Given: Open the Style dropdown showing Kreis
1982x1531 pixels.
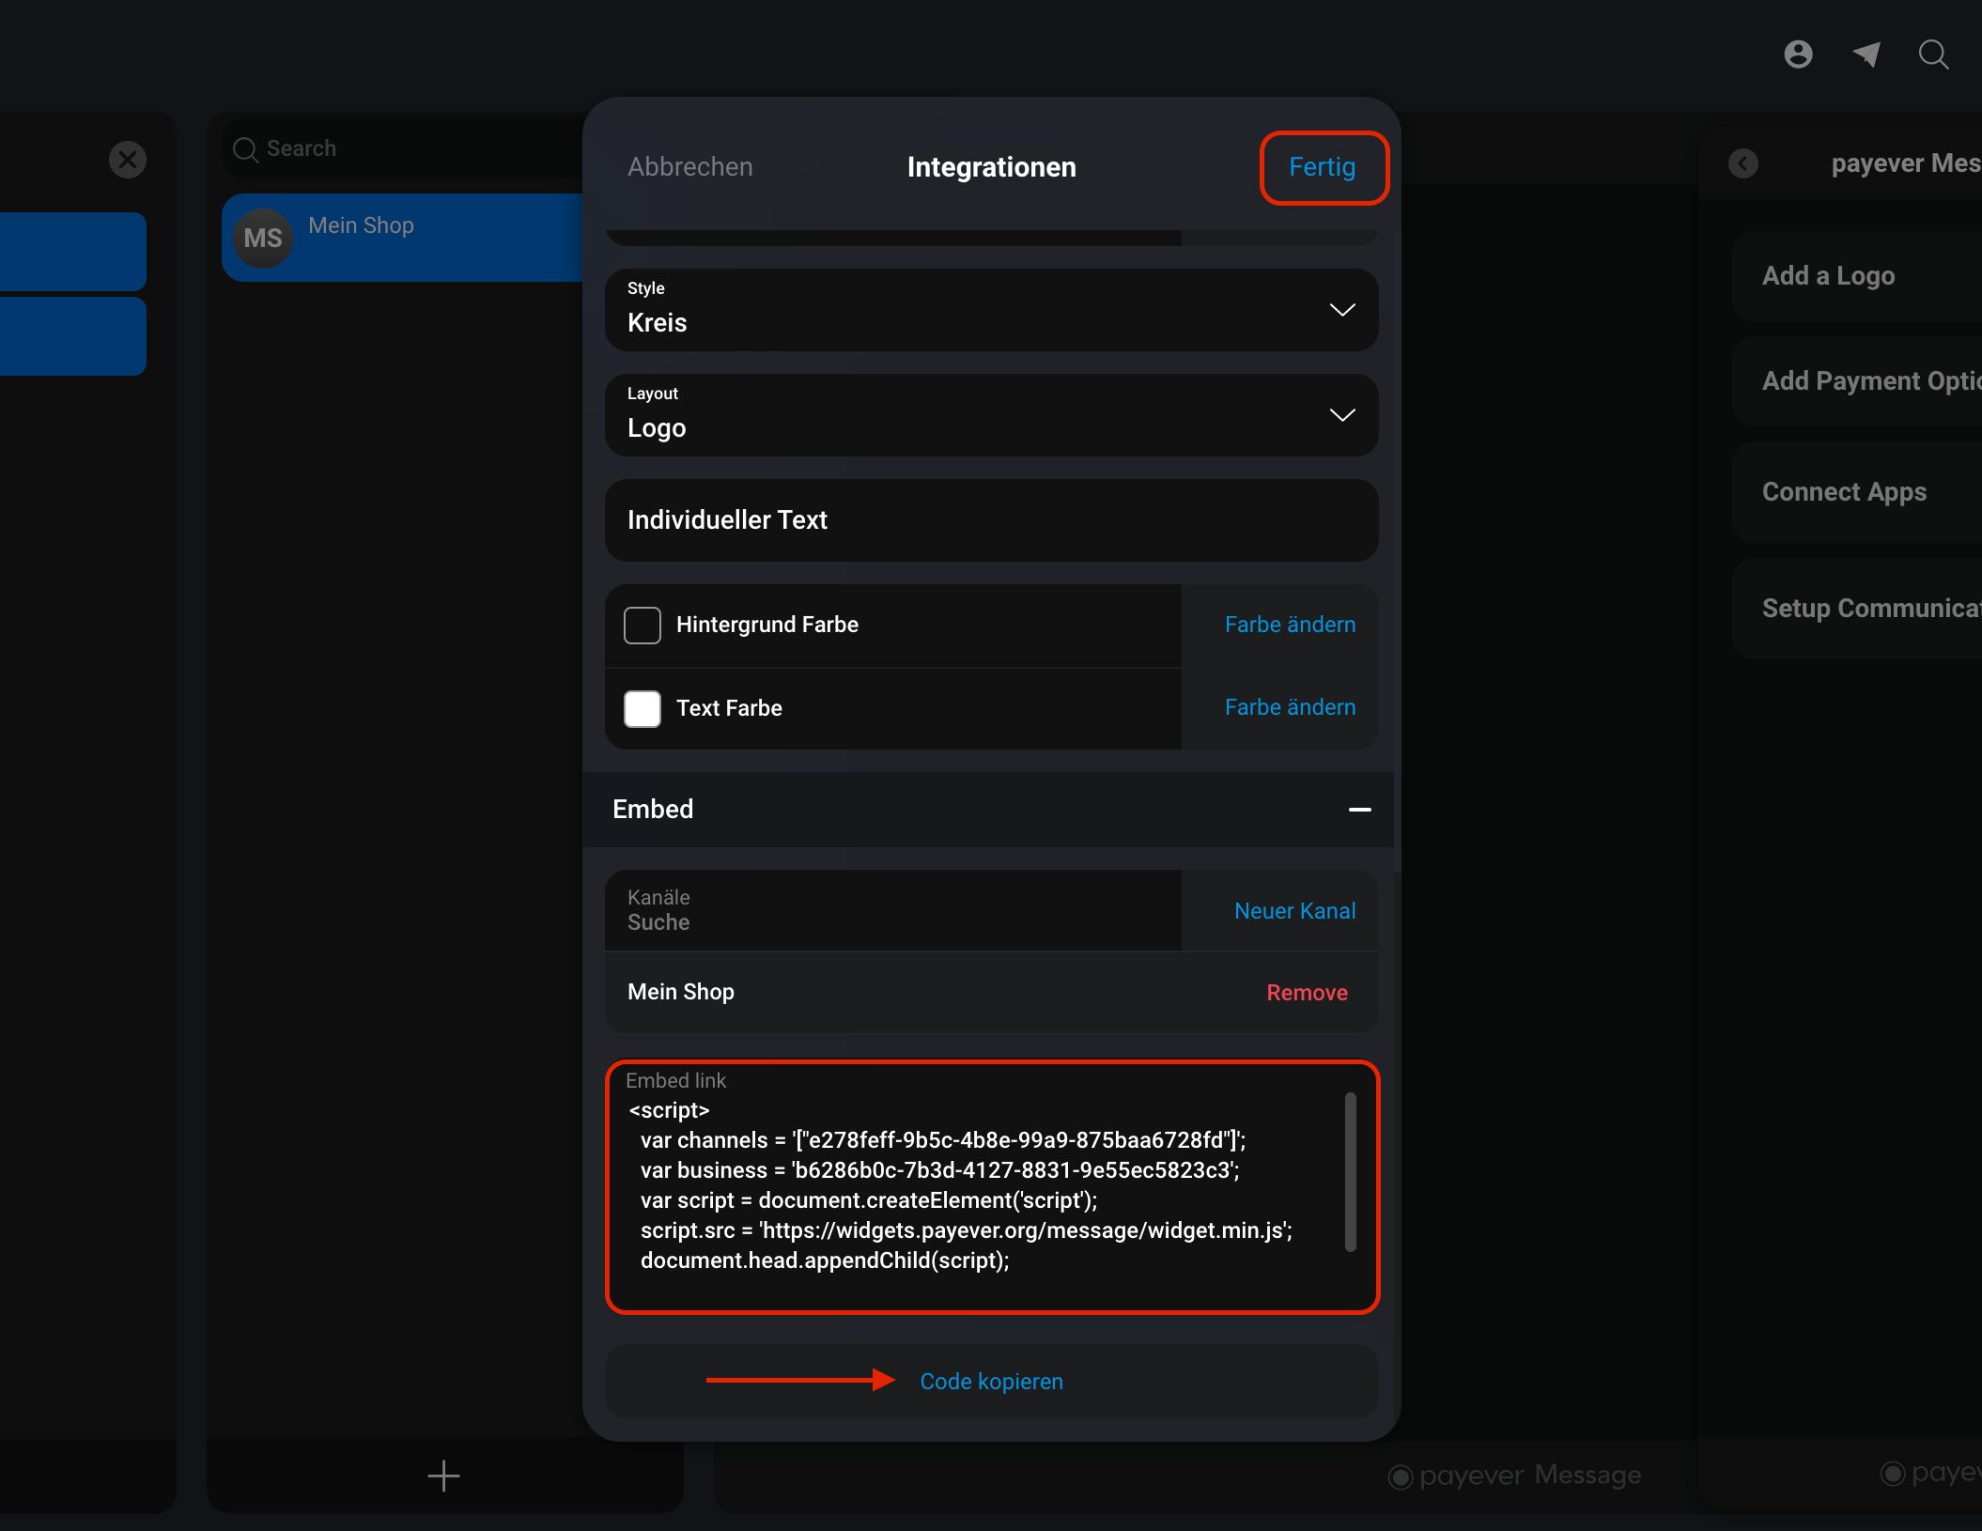Looking at the screenshot, I should tap(992, 310).
